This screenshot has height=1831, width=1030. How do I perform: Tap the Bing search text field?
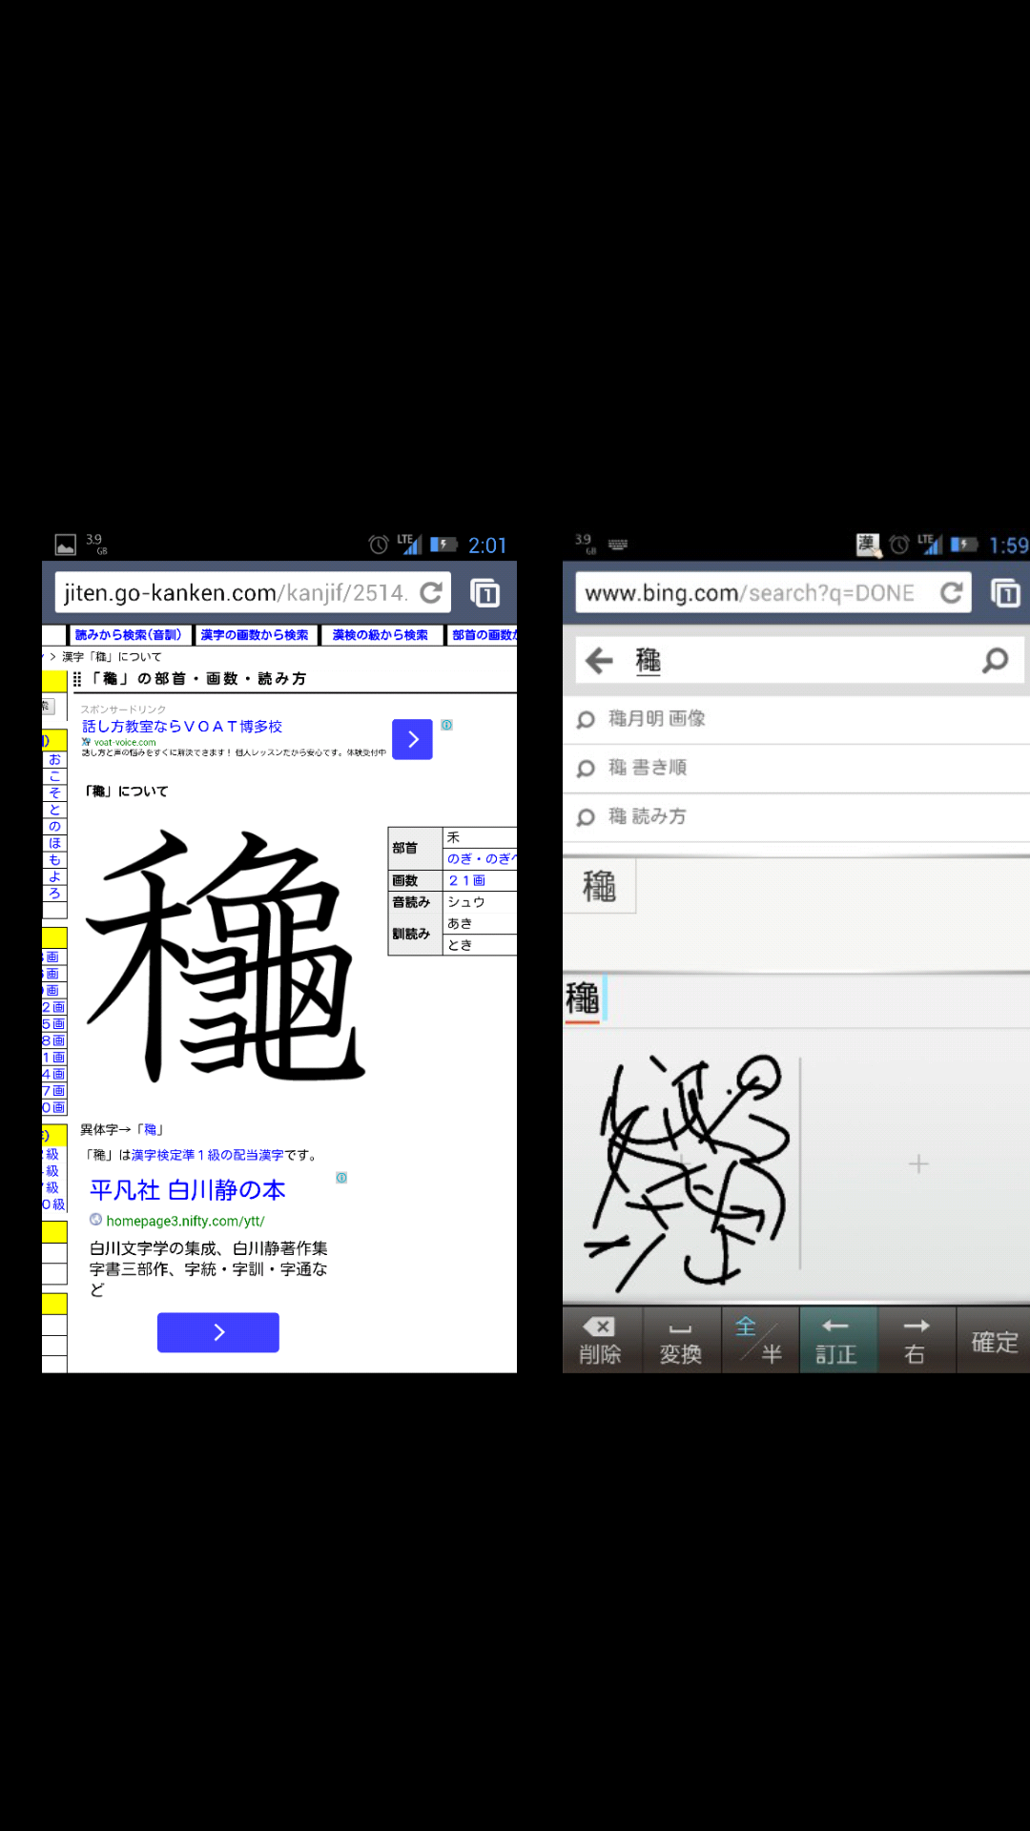point(801,660)
